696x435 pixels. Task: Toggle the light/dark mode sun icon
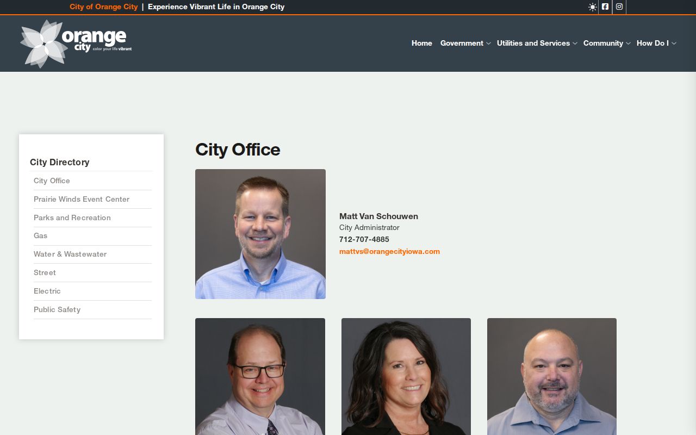592,7
